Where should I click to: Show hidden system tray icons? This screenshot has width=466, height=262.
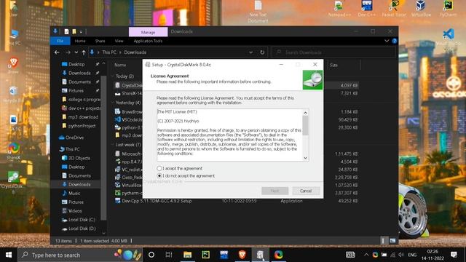coord(366,255)
